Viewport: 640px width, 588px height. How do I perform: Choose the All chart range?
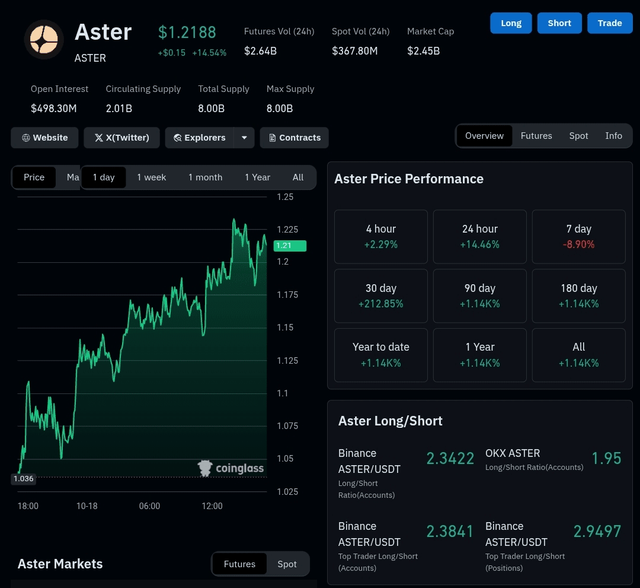298,177
